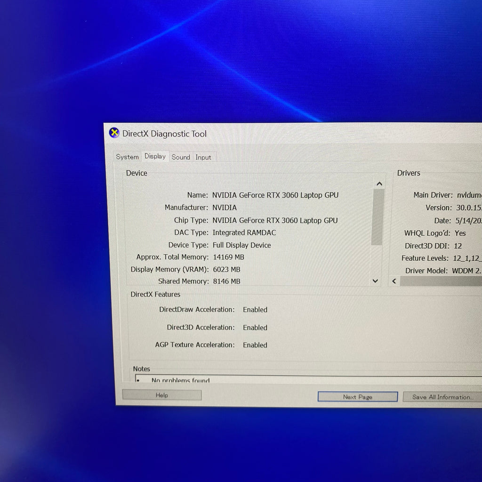482x482 pixels.
Task: Click the Direct3D DDI value 12
Action: (458, 246)
